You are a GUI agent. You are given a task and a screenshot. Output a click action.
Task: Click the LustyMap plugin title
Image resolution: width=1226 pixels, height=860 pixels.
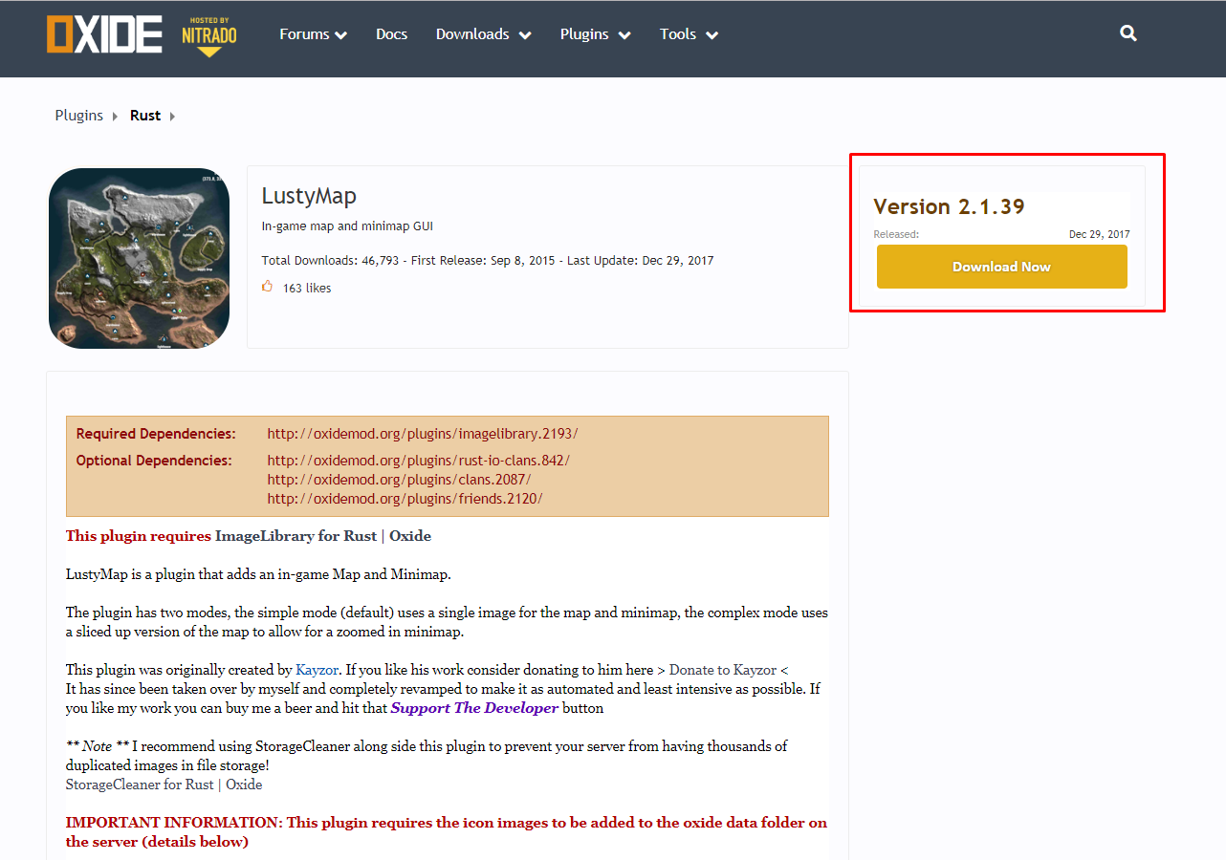click(309, 196)
